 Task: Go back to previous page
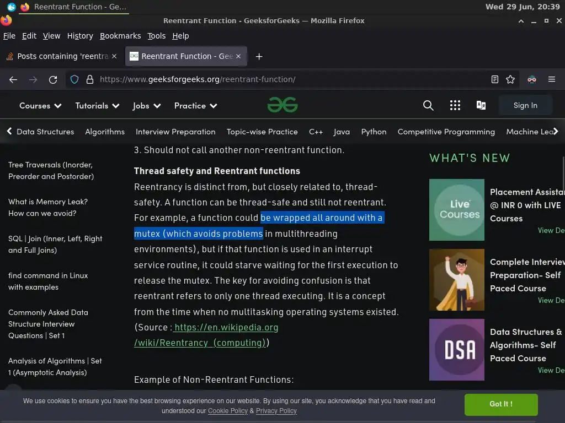13,79
